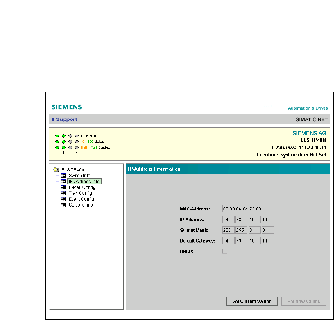
Task: Click second octet of Default Gateway
Action: coord(242,241)
